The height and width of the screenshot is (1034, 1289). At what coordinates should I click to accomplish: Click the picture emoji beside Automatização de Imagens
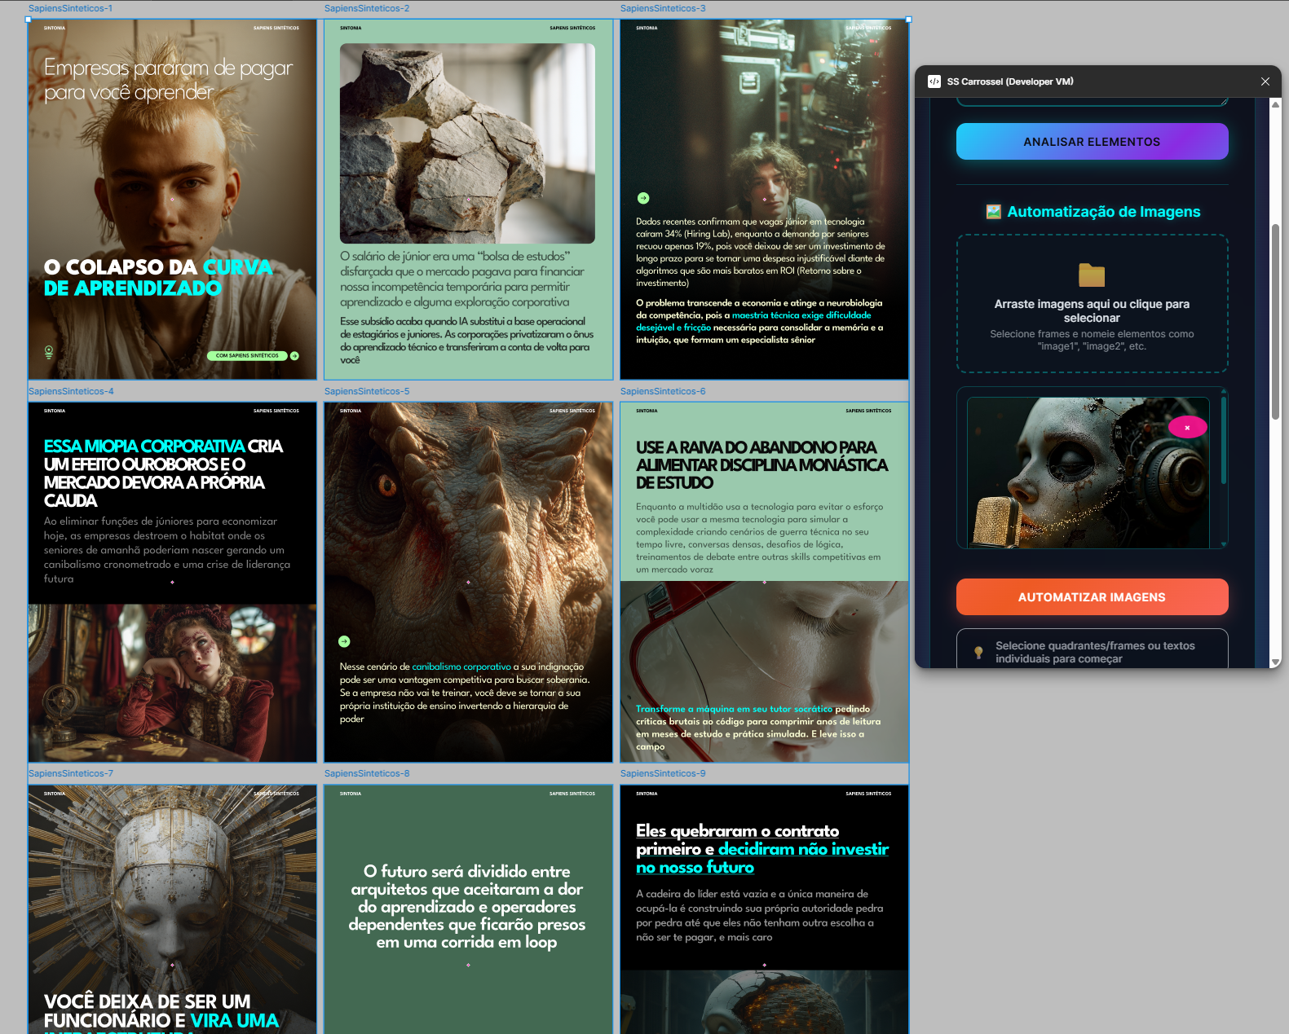point(993,212)
